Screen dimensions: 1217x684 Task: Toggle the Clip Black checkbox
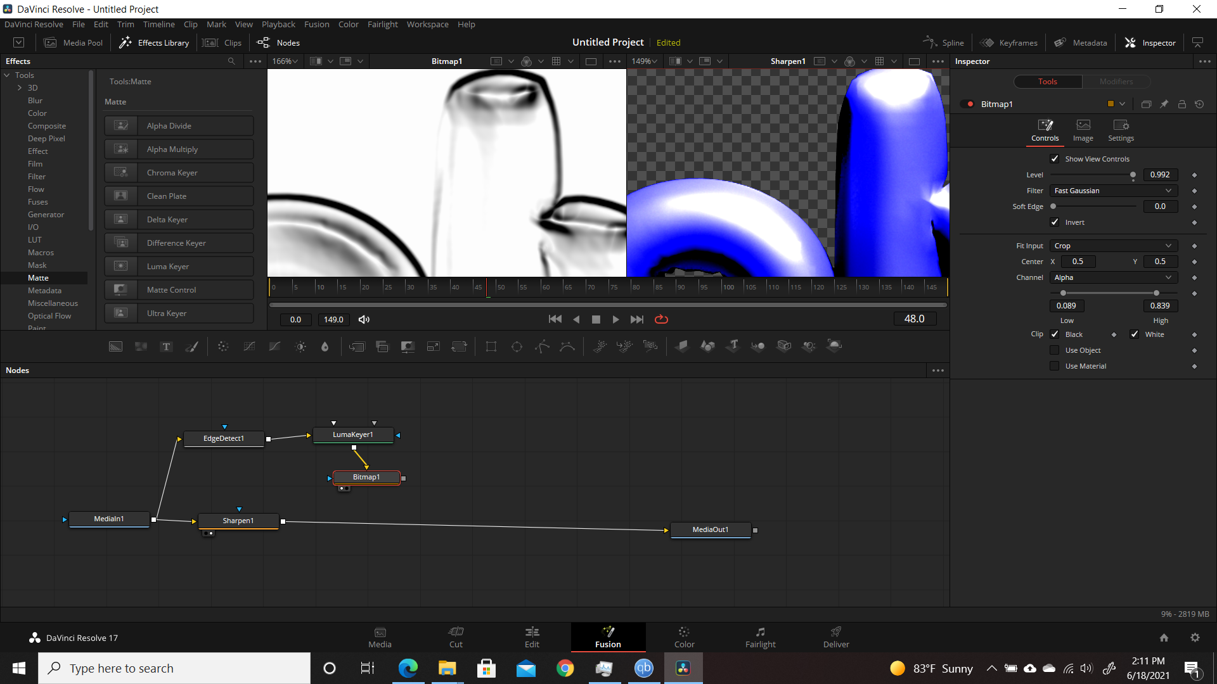coord(1055,334)
